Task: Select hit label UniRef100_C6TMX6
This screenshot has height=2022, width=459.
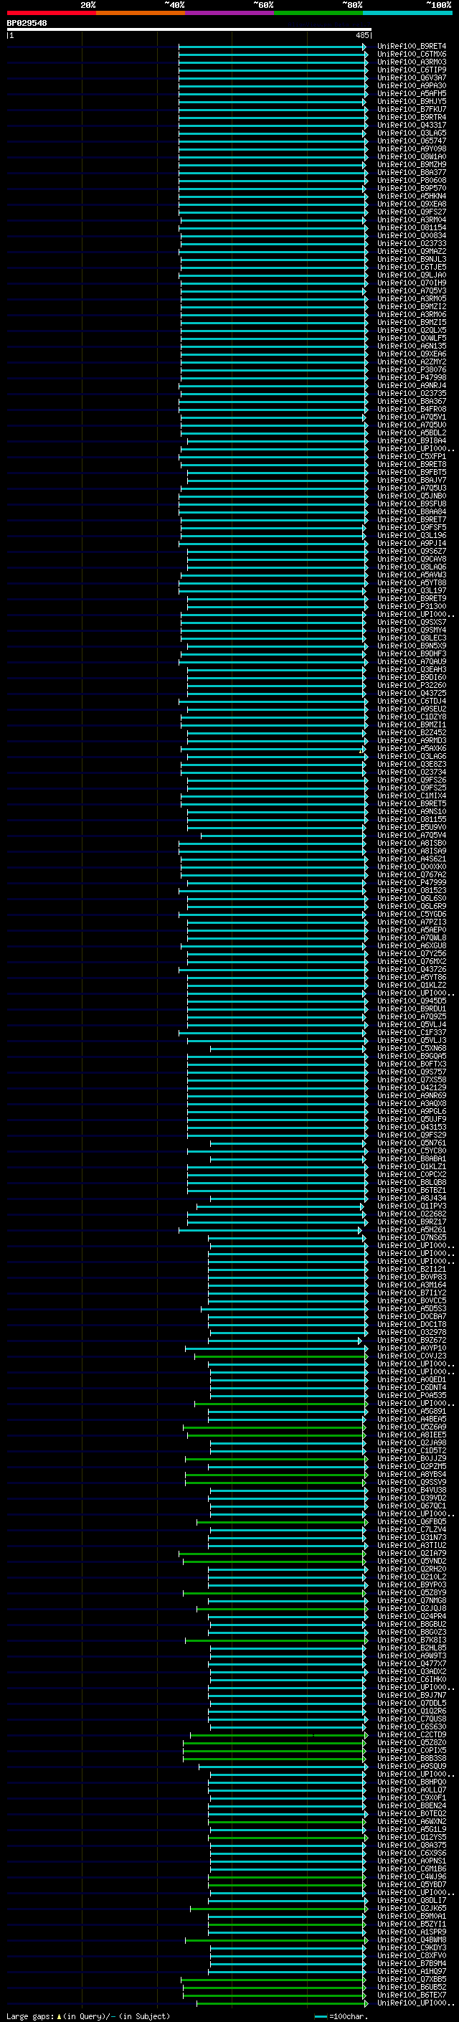Action: tap(412, 55)
